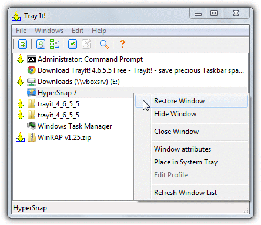
Task: Maximize the Tray It! window
Action: [214, 14]
